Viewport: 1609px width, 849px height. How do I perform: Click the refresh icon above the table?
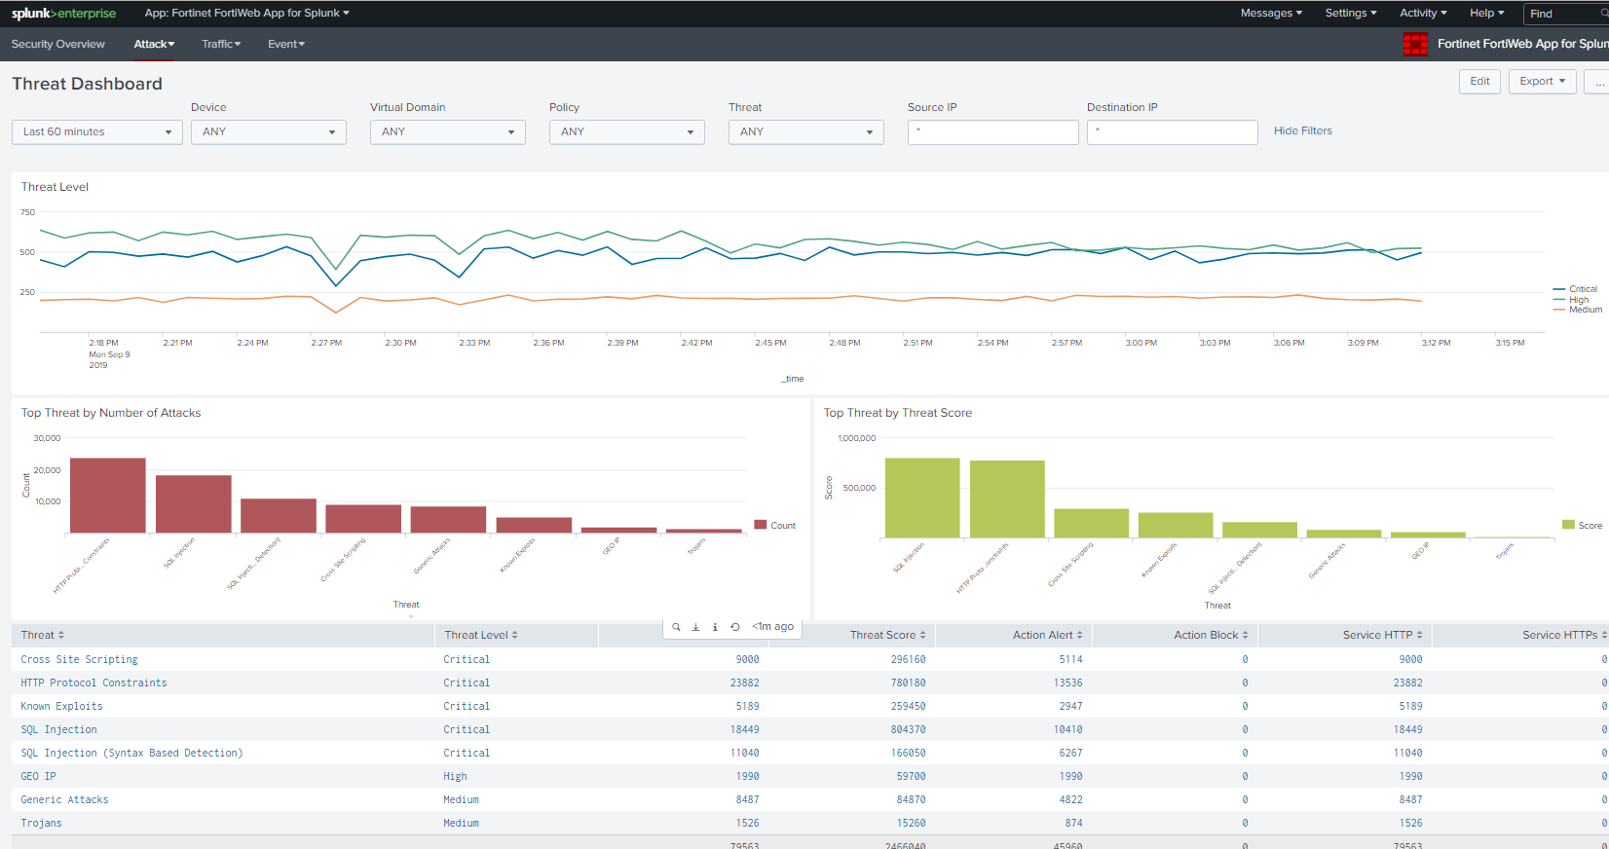pyautogui.click(x=735, y=627)
